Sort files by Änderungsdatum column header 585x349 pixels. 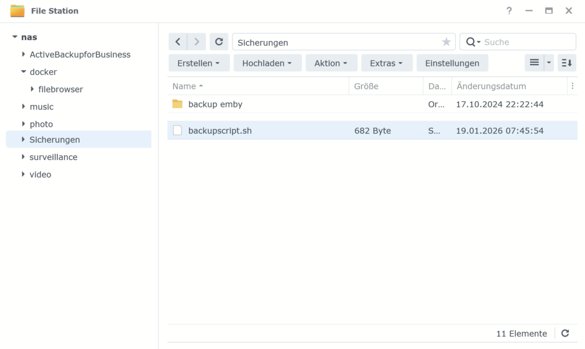(x=491, y=86)
